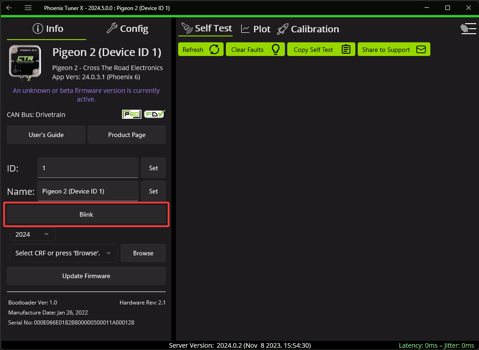Click the FD CAN badge icon

[155, 114]
